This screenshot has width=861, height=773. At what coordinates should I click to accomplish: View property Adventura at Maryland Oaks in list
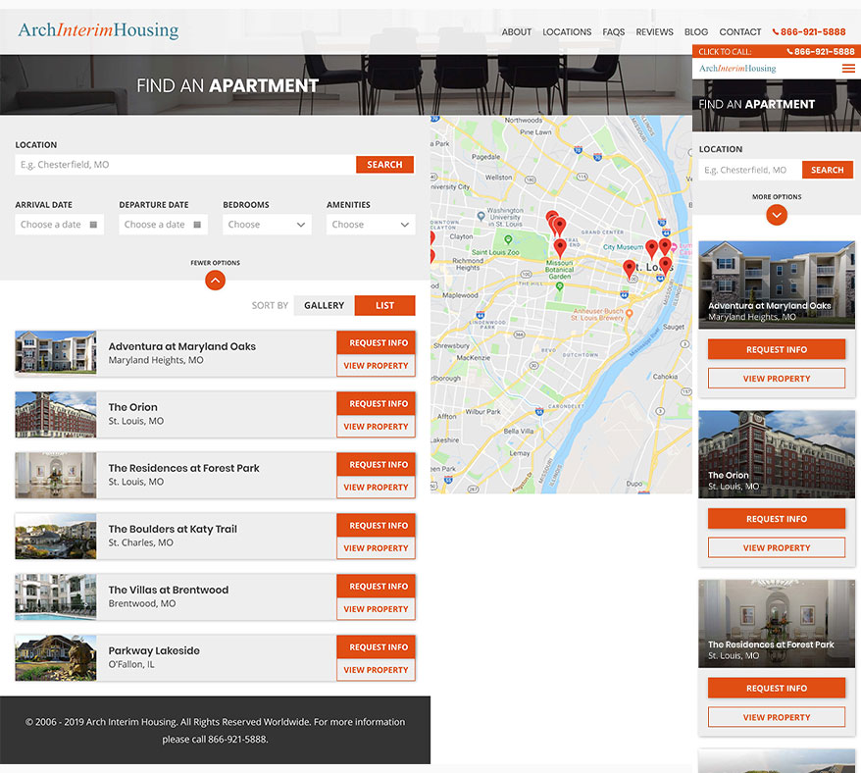(x=377, y=365)
